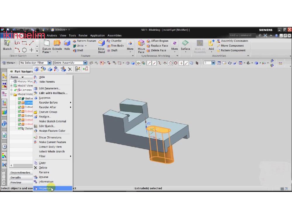The image size is (292, 219).
Task: Launch the Move Face tool
Action: tap(141, 46)
